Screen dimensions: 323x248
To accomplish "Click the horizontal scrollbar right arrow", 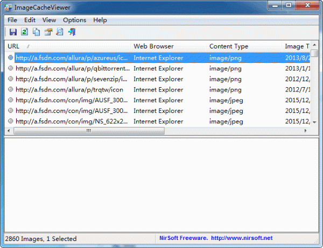I will point(306,131).
